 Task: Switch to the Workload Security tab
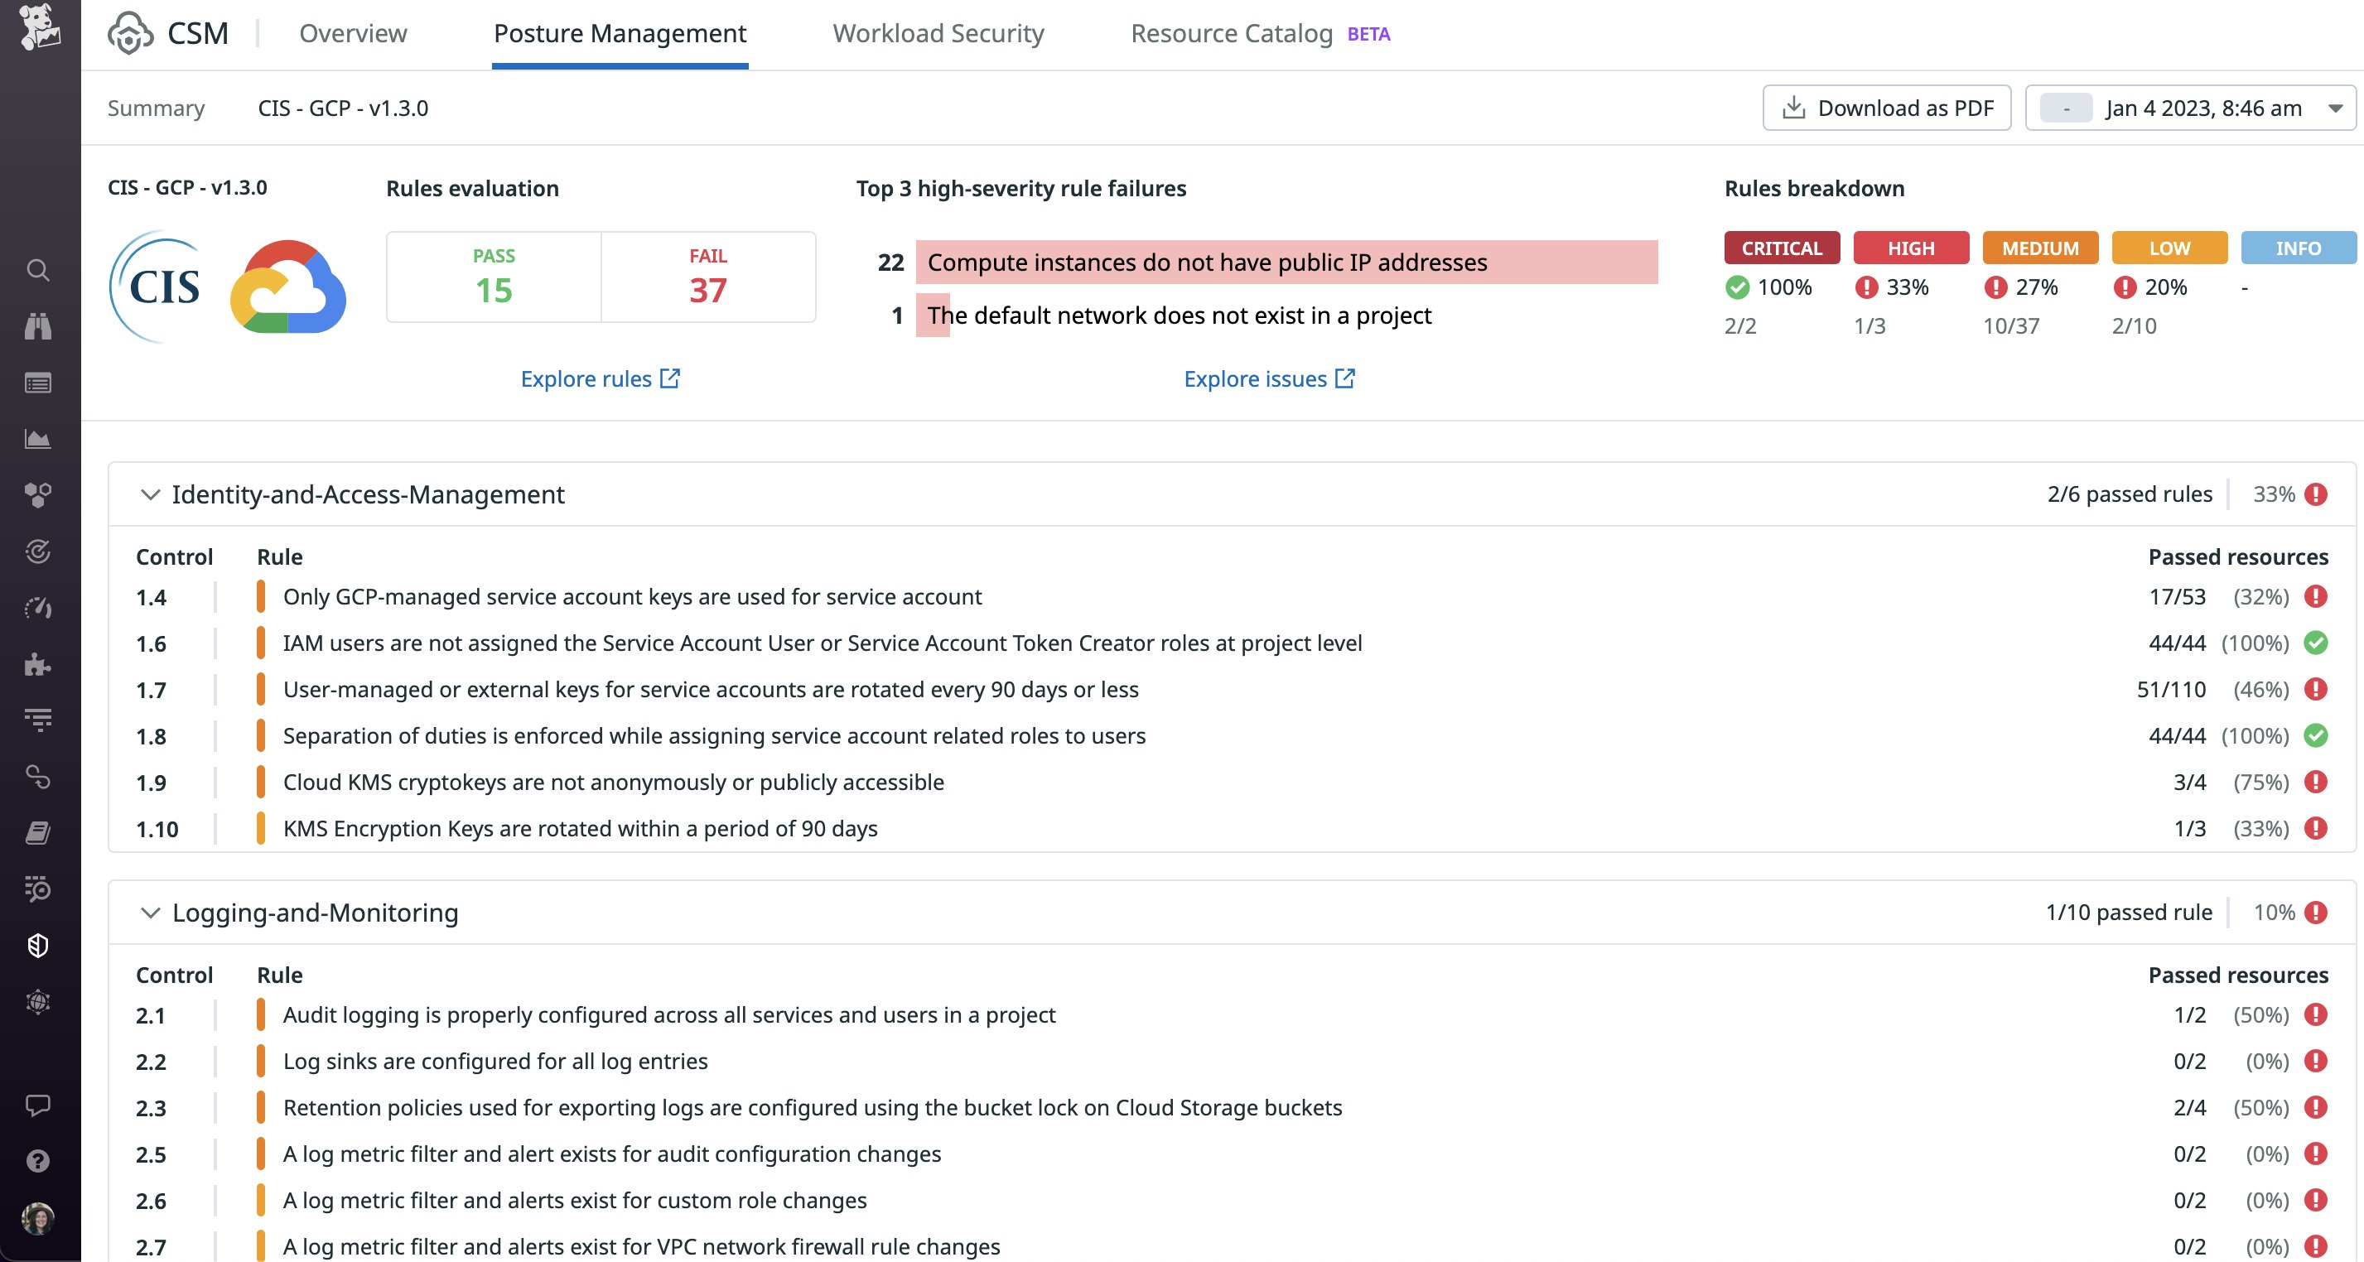(938, 33)
